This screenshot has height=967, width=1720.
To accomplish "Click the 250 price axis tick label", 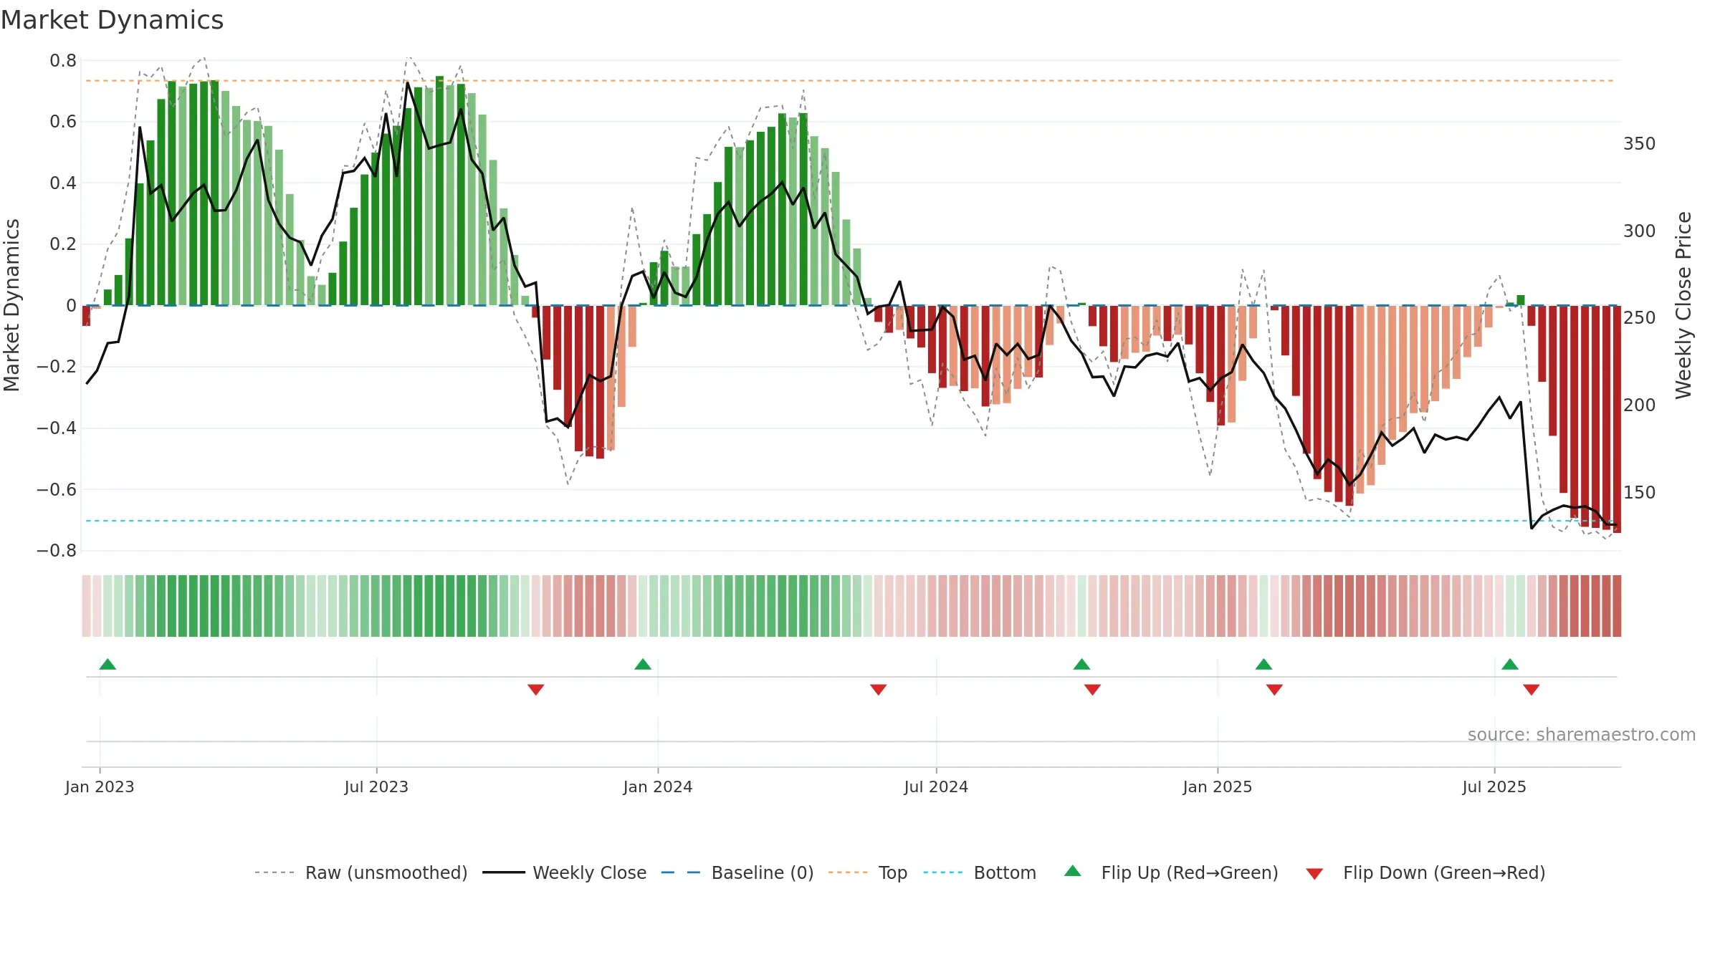I will click(1640, 318).
